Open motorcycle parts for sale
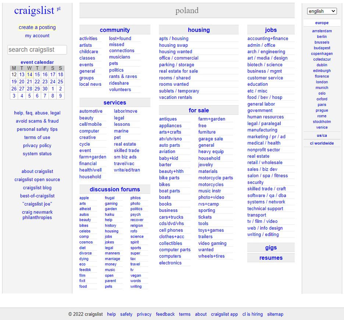This screenshot has width=344, height=320. pyautogui.click(x=216, y=178)
